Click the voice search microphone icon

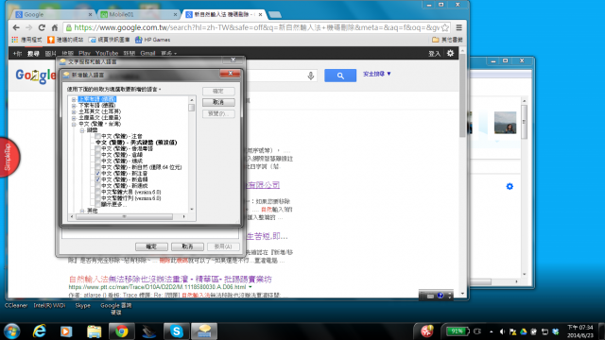(311, 76)
